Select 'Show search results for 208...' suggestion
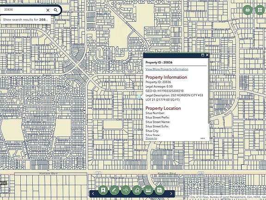The image size is (266, 200). click(x=25, y=19)
